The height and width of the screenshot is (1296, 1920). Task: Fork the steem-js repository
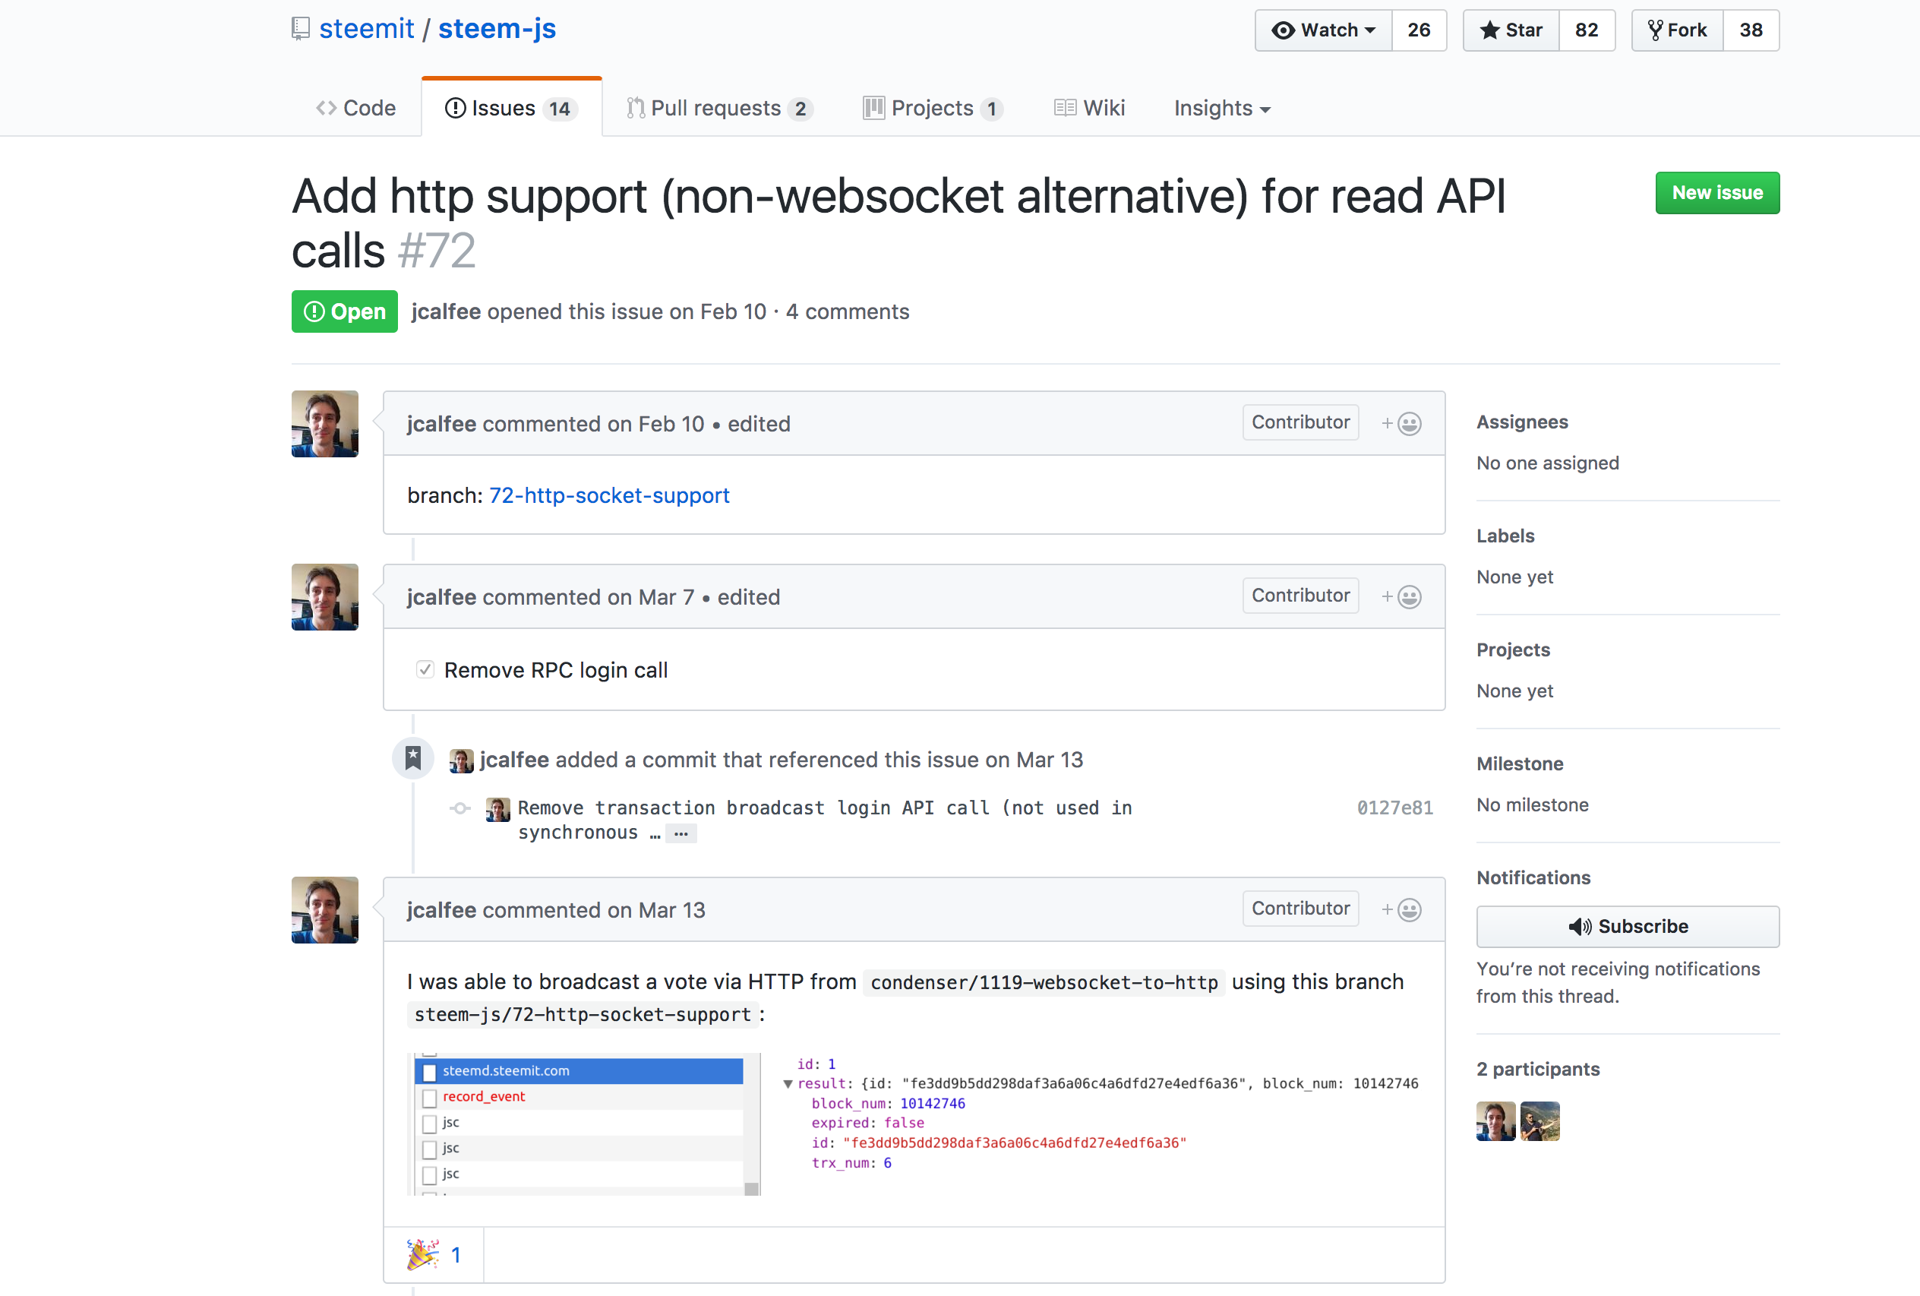pos(1678,30)
